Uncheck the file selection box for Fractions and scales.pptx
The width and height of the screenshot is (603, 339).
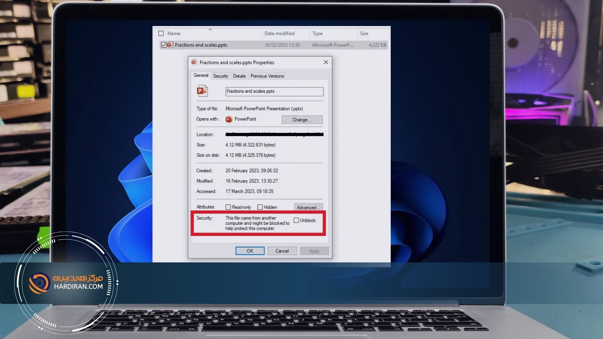click(164, 45)
